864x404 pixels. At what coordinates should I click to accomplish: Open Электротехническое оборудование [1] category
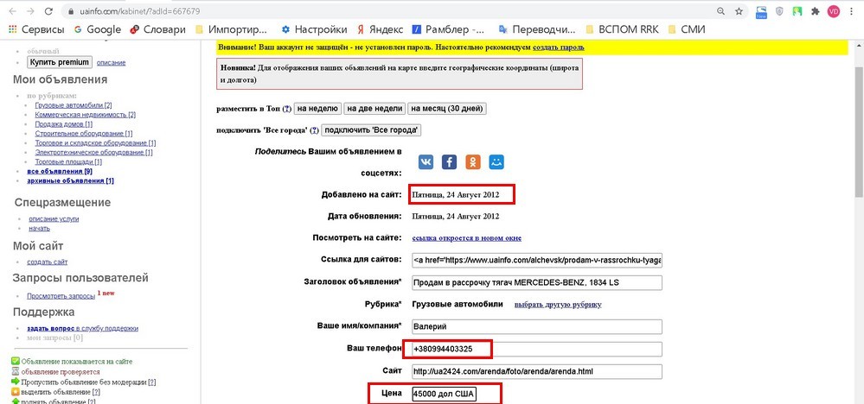point(93,152)
